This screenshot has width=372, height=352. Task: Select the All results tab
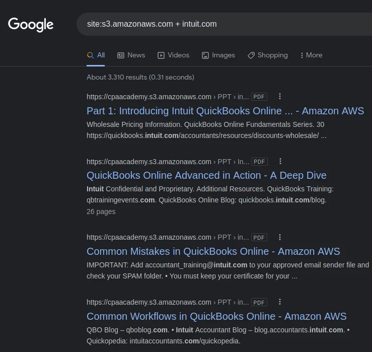coord(96,55)
